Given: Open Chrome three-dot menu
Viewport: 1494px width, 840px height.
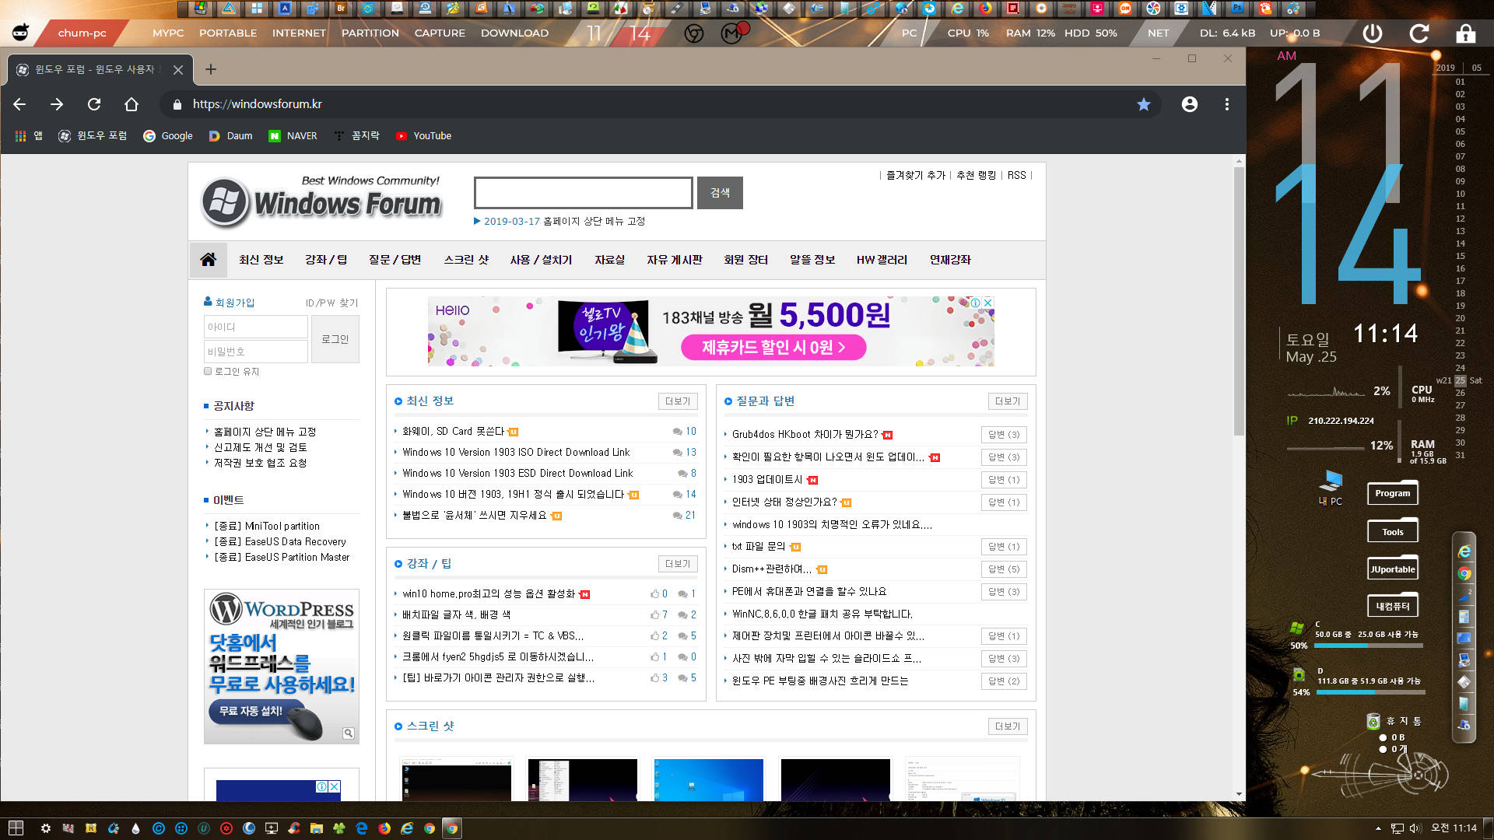Looking at the screenshot, I should click(x=1227, y=104).
